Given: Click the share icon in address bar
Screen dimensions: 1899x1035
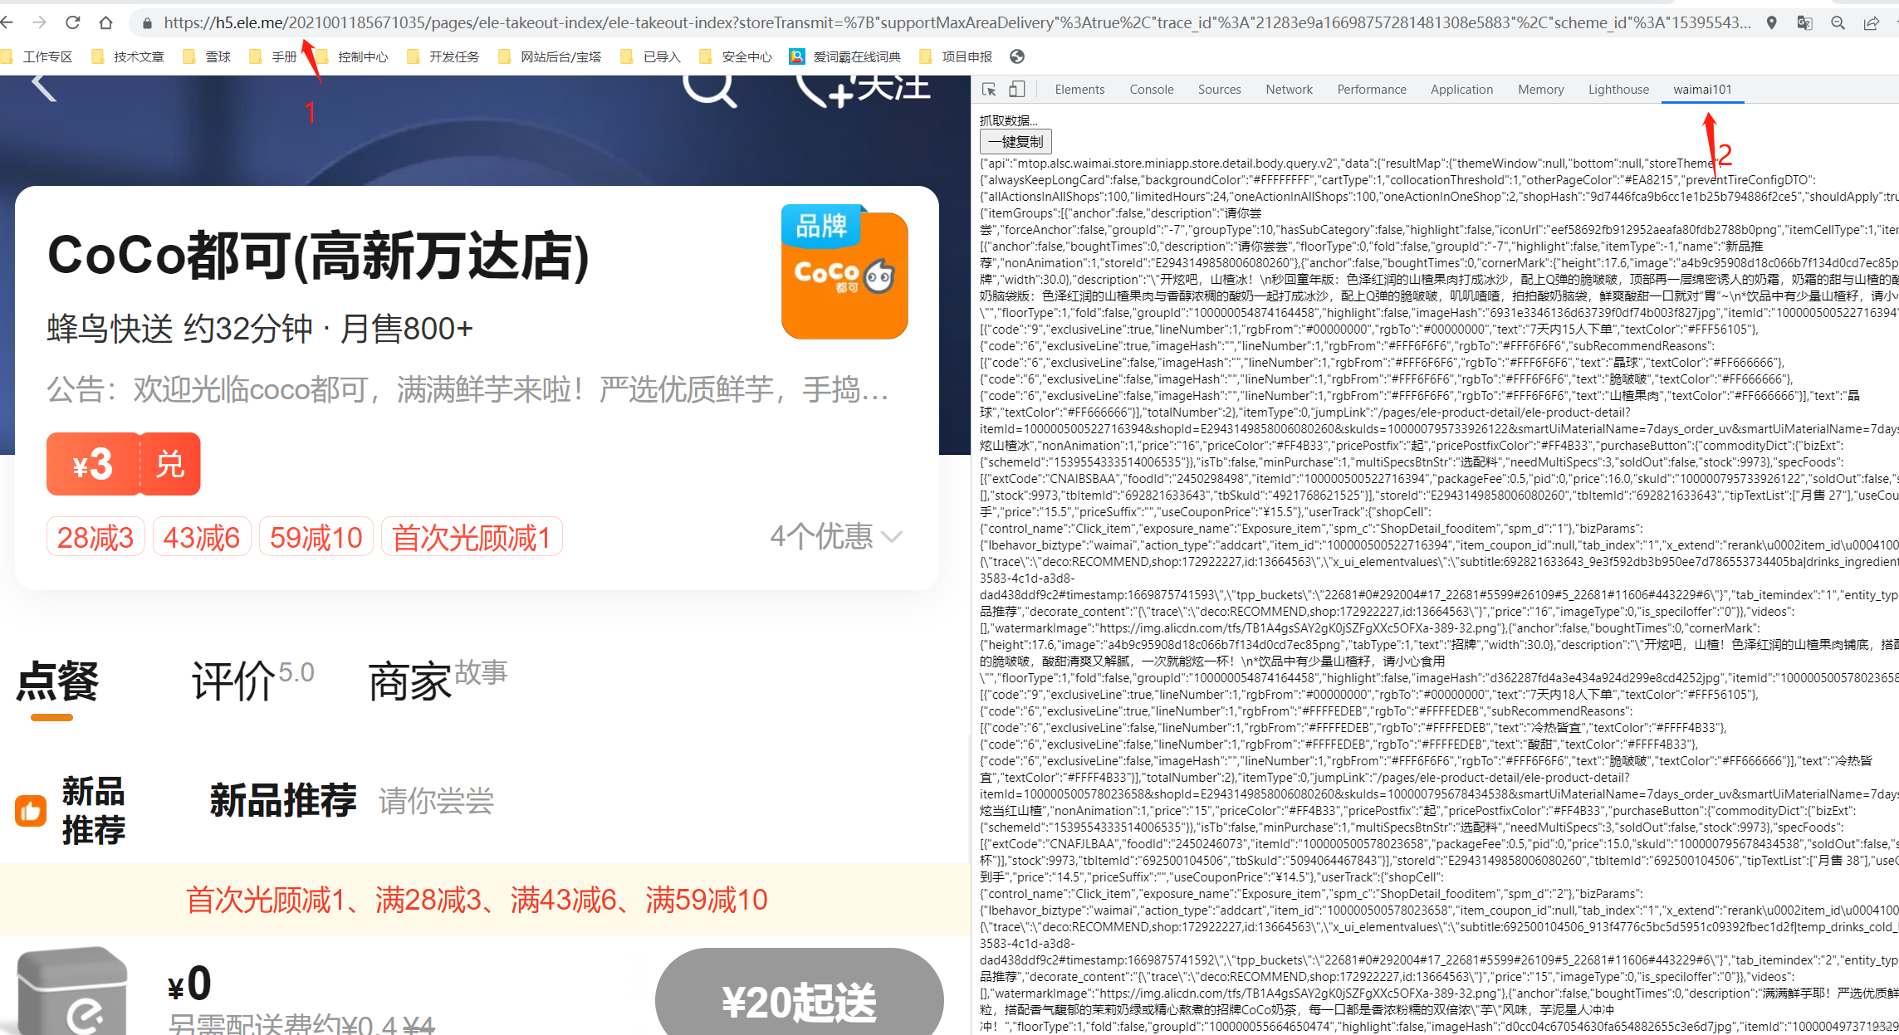Looking at the screenshot, I should coord(1871,23).
